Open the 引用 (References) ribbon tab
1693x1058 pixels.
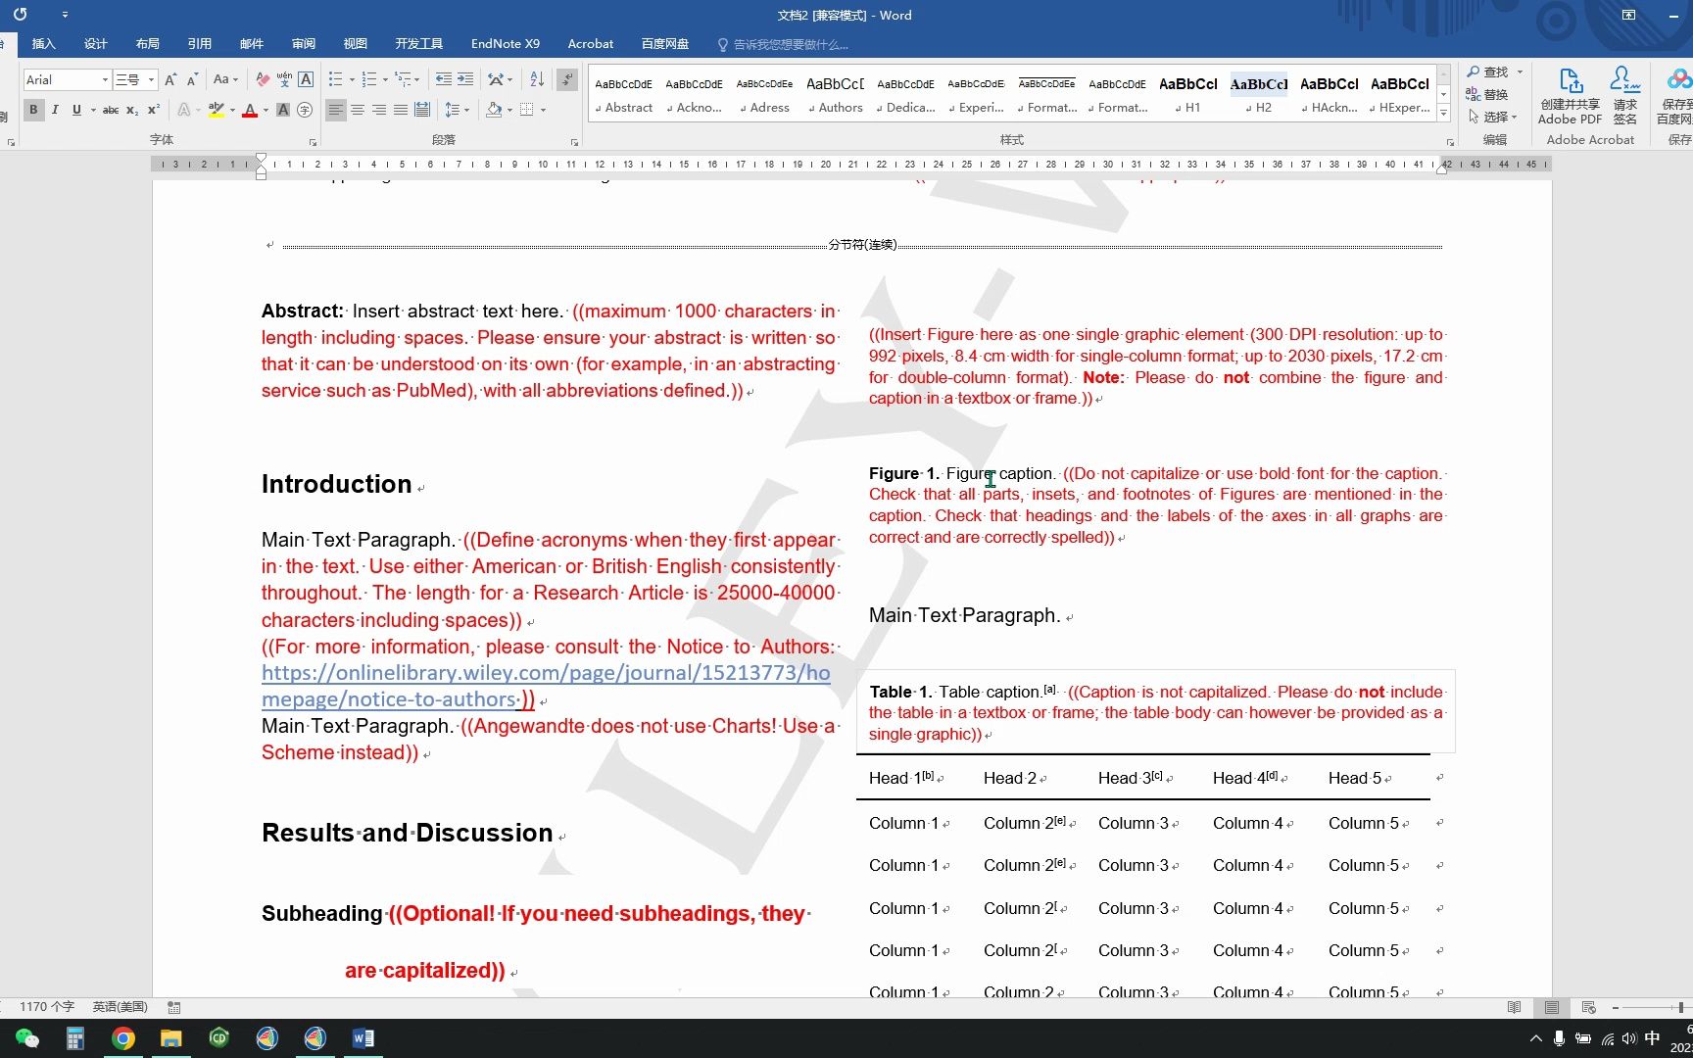pyautogui.click(x=199, y=44)
